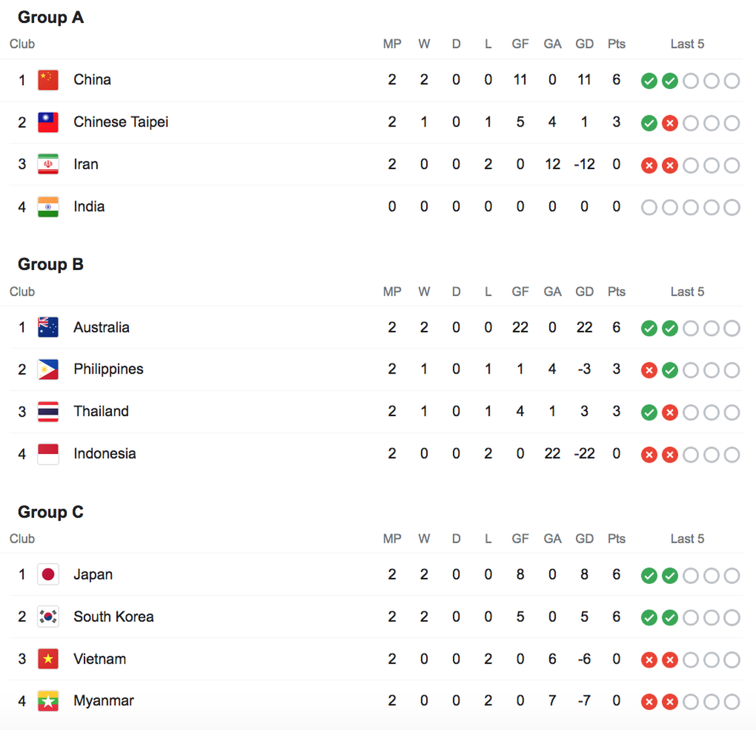
Task: Click Chinese Taipei's red loss indicator
Action: click(x=670, y=123)
